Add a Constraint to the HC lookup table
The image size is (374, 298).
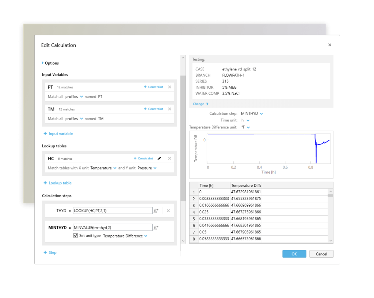point(143,158)
